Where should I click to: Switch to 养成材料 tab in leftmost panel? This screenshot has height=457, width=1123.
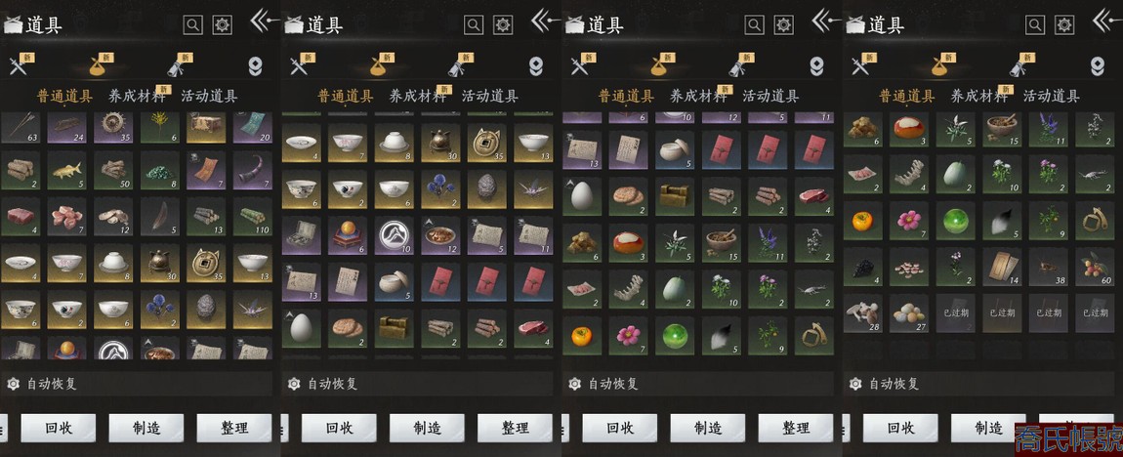click(x=136, y=96)
